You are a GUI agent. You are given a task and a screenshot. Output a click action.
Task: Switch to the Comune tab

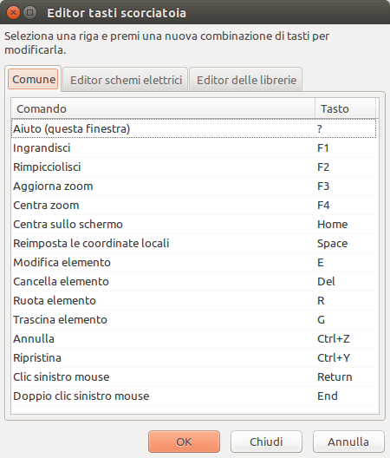[x=33, y=79]
